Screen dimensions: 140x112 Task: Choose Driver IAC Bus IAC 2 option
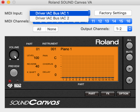click(59, 18)
